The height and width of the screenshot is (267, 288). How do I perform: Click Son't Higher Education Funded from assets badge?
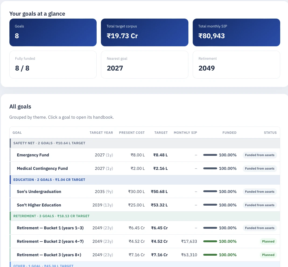(259, 205)
